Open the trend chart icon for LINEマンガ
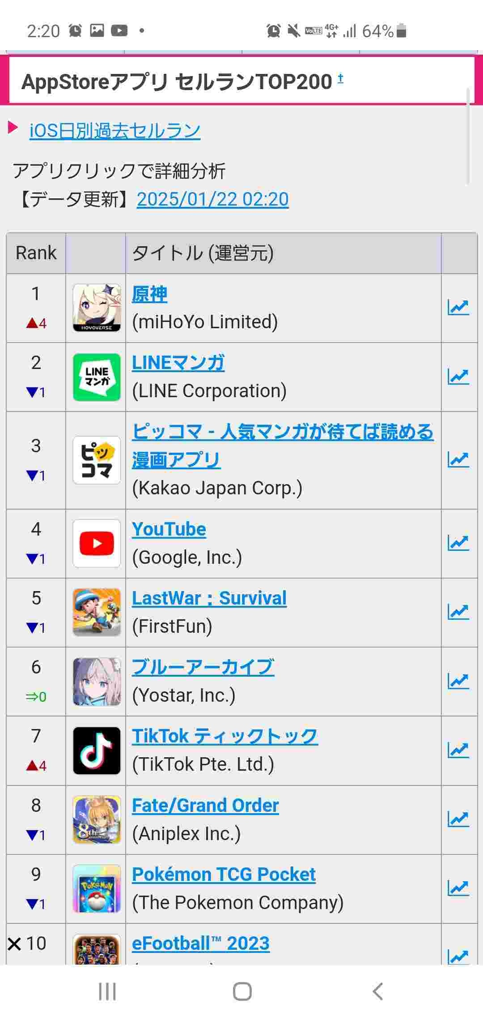Viewport: 483px width, 1021px height. coord(458,377)
